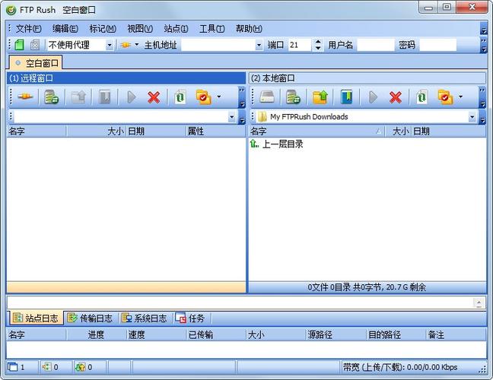Switch to the 传输日志 tab
Screen dimensions: 493x380
click(90, 318)
